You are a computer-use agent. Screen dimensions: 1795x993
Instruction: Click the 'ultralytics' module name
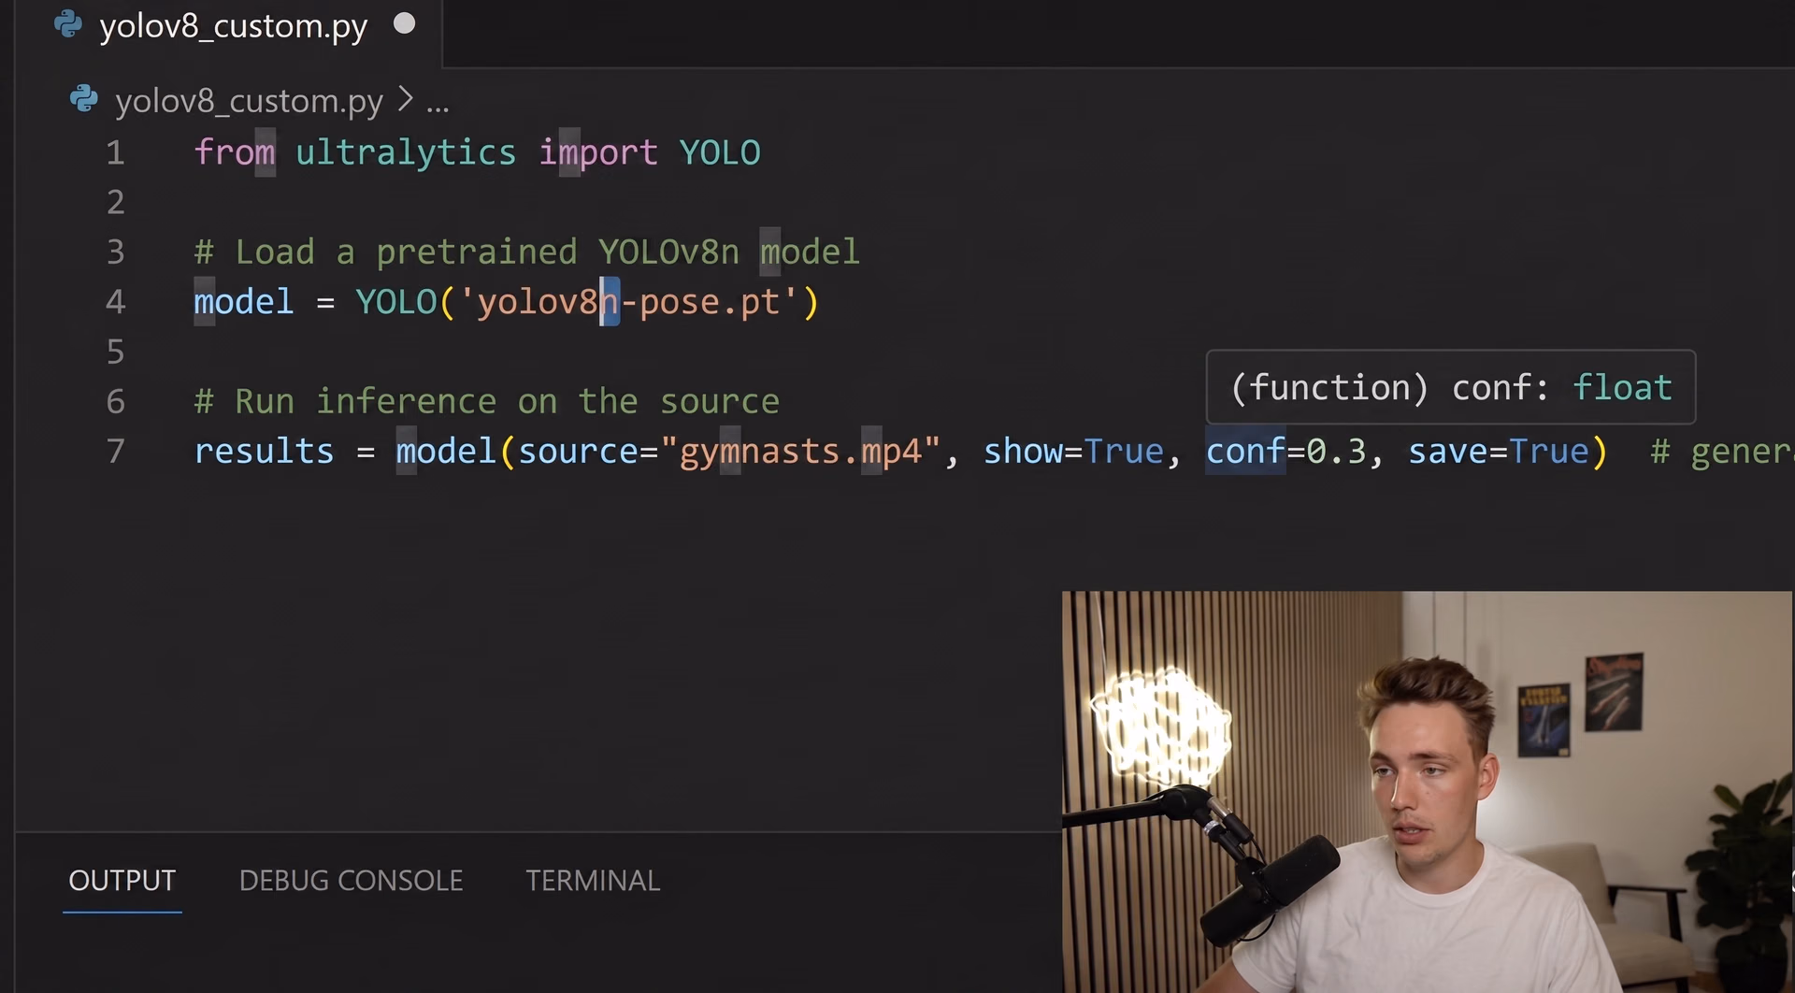pyautogui.click(x=406, y=152)
